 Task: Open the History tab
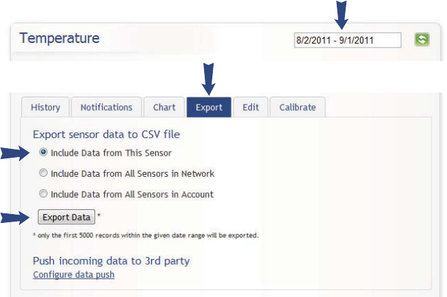(x=45, y=107)
